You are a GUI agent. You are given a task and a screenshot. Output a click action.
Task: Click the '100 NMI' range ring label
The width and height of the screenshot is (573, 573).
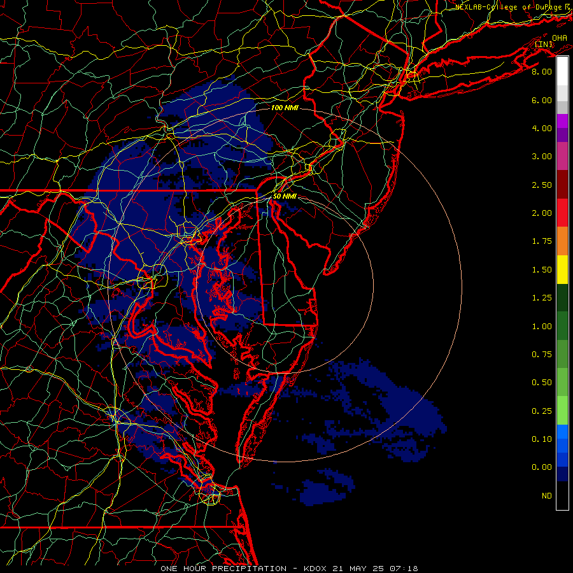[285, 108]
